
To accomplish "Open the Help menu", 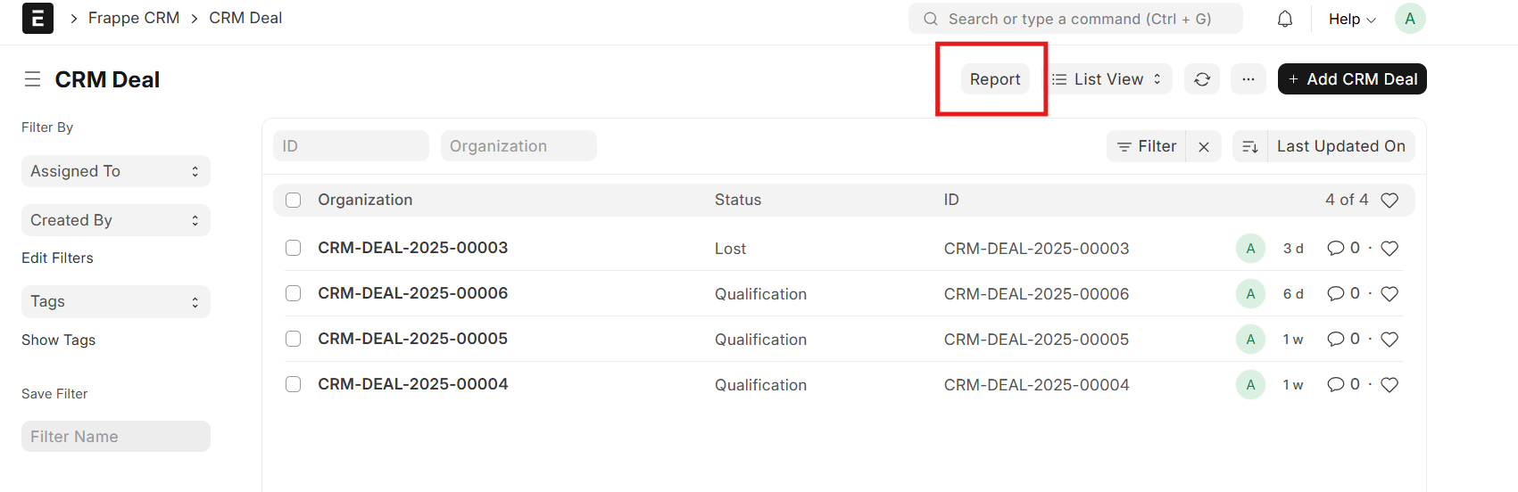I will click(1351, 19).
